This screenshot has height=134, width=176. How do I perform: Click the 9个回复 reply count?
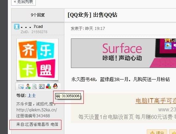[38, 15]
